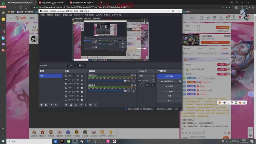Open Douyu 创作中心 icon
Viewport: 256px width, 144px height.
tap(234, 18)
